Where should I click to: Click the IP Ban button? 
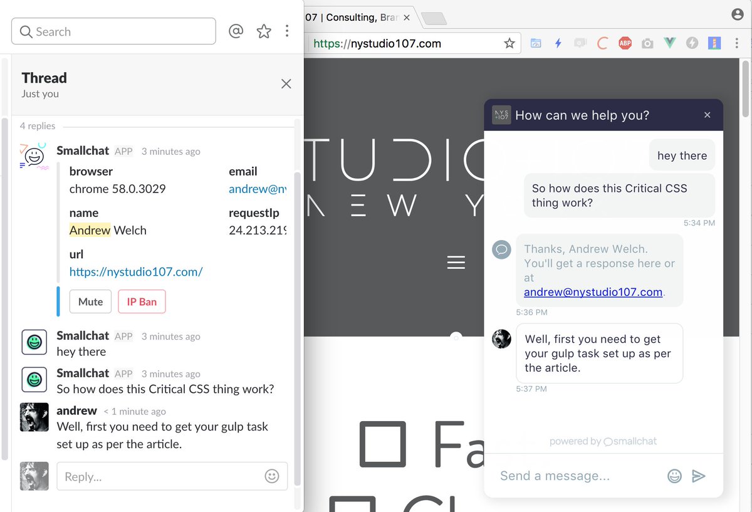[x=142, y=301]
